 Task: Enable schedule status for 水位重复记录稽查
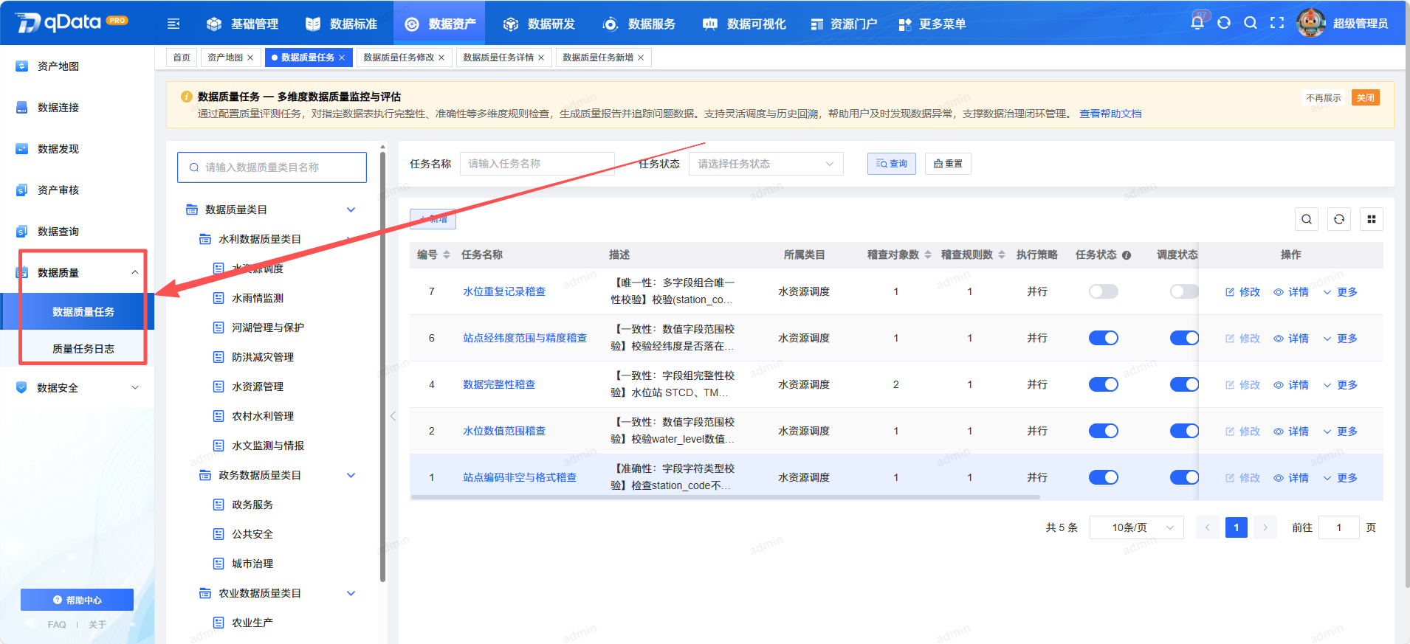1184,291
